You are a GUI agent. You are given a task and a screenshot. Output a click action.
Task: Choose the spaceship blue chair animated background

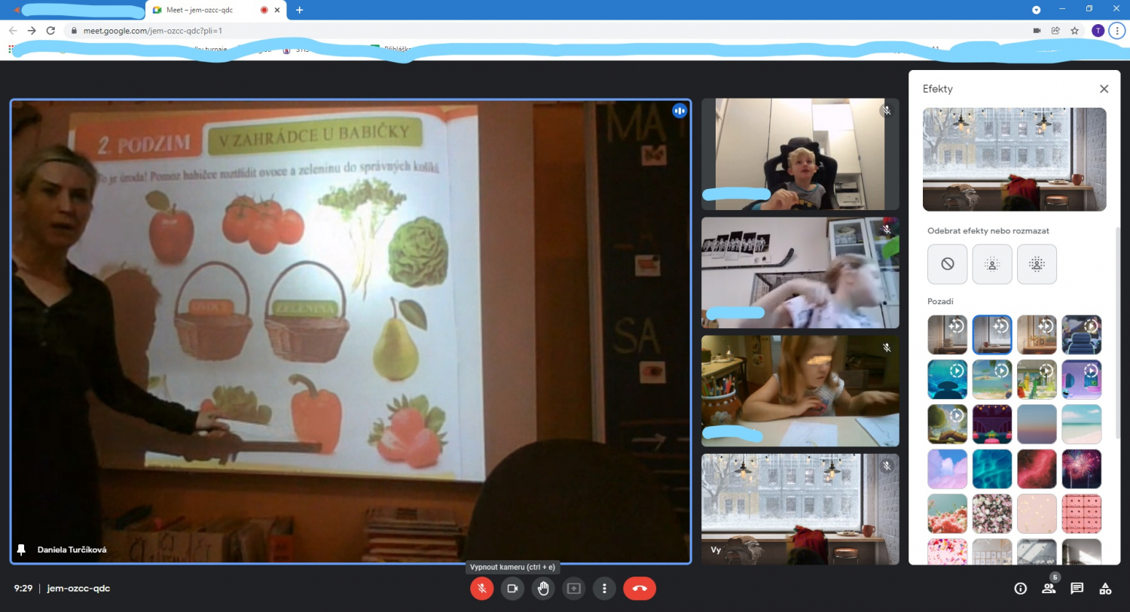(x=1082, y=335)
